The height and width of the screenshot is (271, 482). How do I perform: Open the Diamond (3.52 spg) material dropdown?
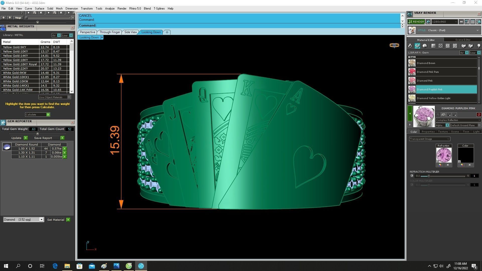coord(24,220)
